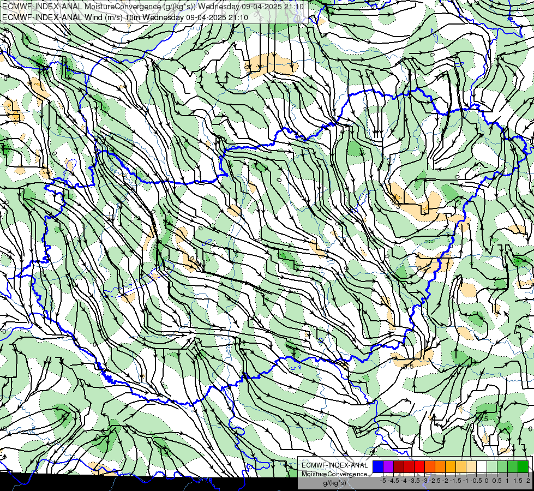Click the white legend swatch
Screen dimensions: 534x491
click(x=482, y=466)
